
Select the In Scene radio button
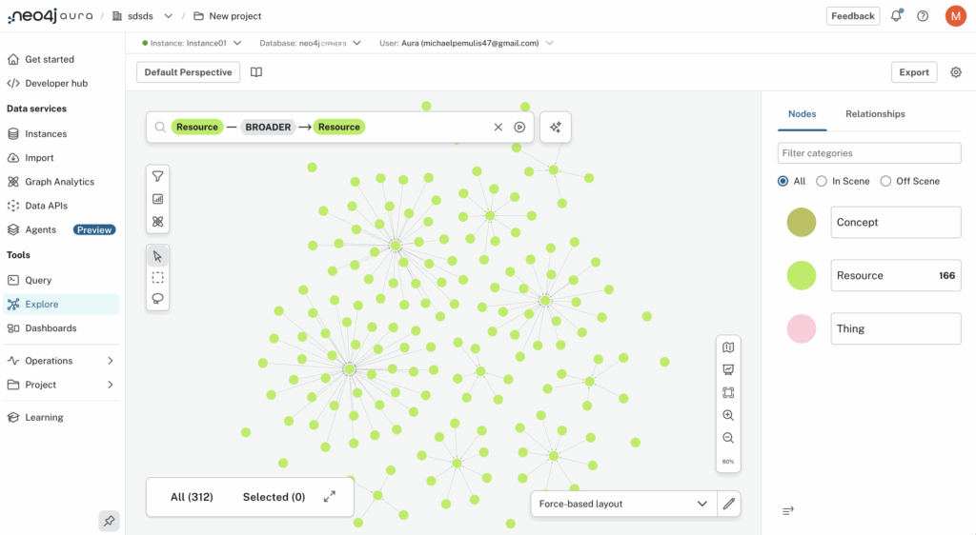(x=822, y=181)
